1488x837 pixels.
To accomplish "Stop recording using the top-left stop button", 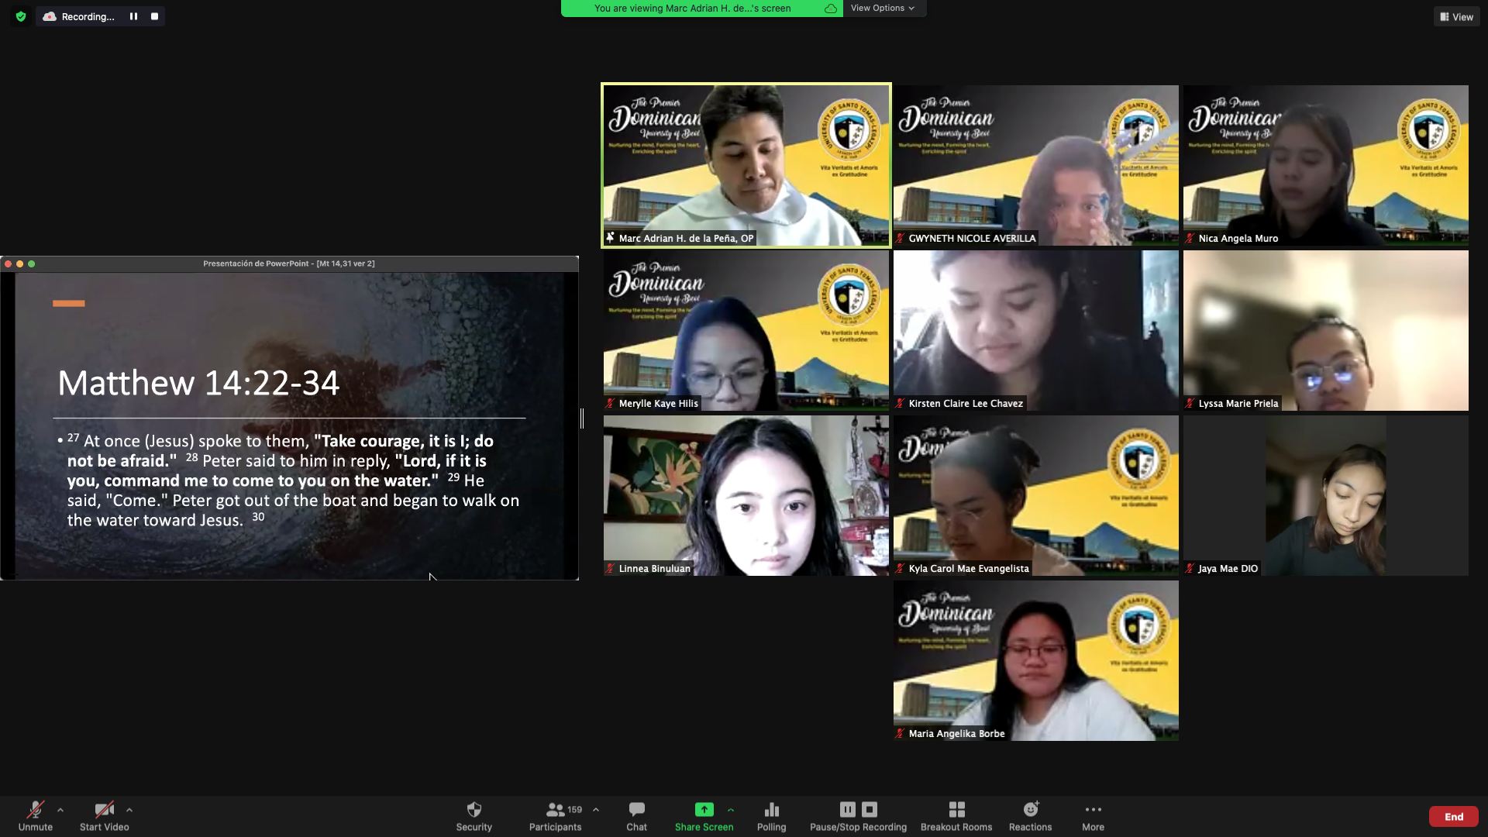I will point(154,16).
